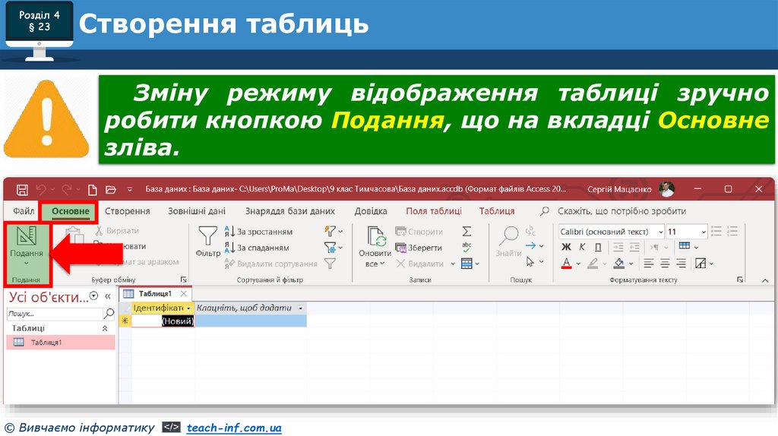This screenshot has width=778, height=436.
Task: Open the Знаряддя бази даних tab
Action: (289, 211)
